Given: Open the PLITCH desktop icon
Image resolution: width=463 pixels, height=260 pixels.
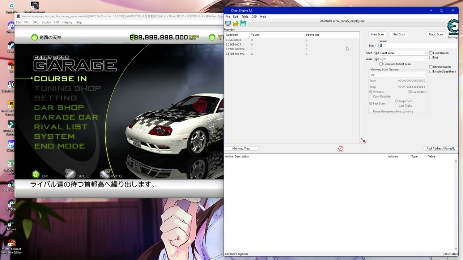Looking at the screenshot, I should click(x=11, y=205).
